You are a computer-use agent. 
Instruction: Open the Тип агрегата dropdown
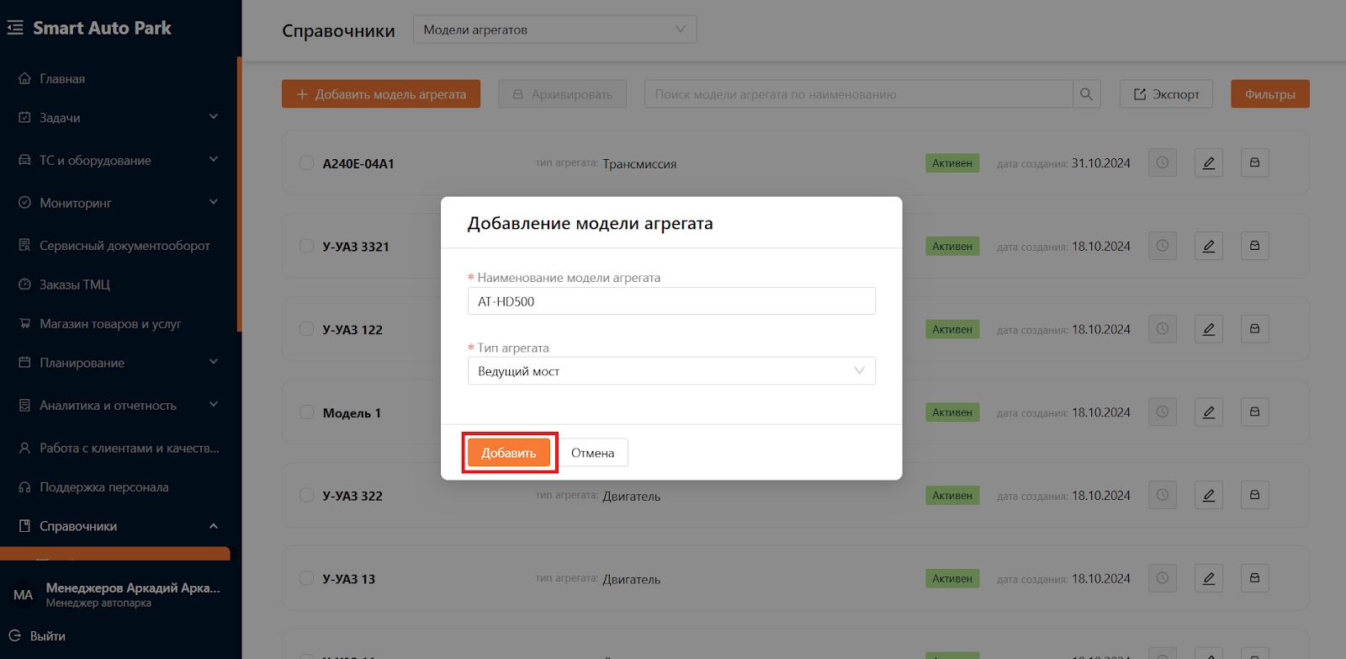point(670,371)
